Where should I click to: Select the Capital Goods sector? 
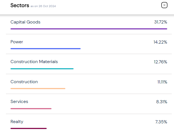tap(25, 22)
